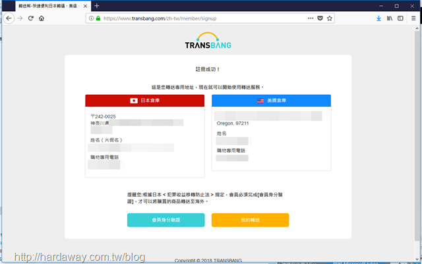This screenshot has width=422, height=264.
Task: Click the 姓名（片假名）label
Action: coord(106,140)
